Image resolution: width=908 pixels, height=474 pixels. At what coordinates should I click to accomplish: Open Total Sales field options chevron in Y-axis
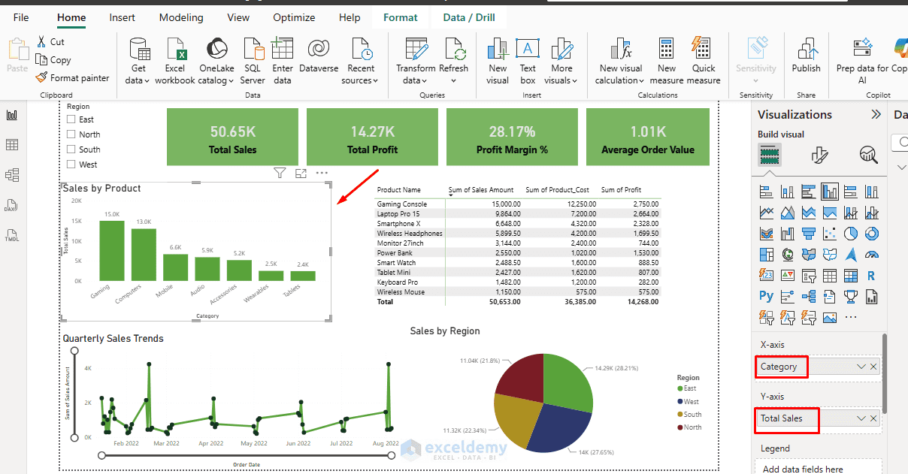(x=861, y=418)
